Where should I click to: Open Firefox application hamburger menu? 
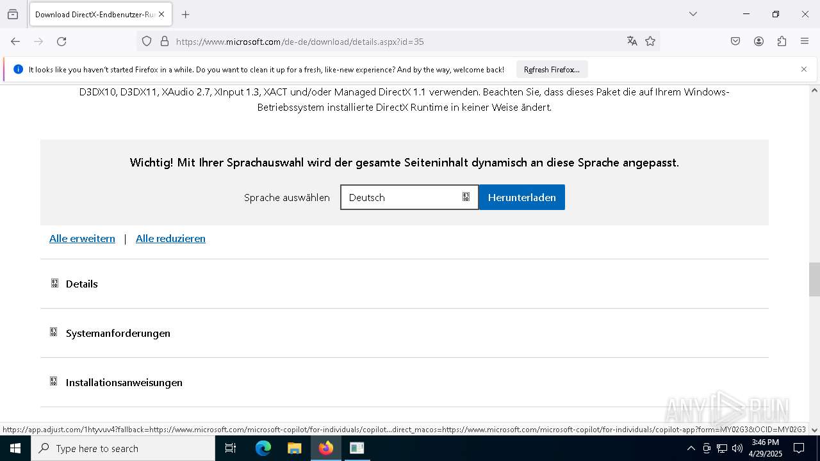pos(805,42)
